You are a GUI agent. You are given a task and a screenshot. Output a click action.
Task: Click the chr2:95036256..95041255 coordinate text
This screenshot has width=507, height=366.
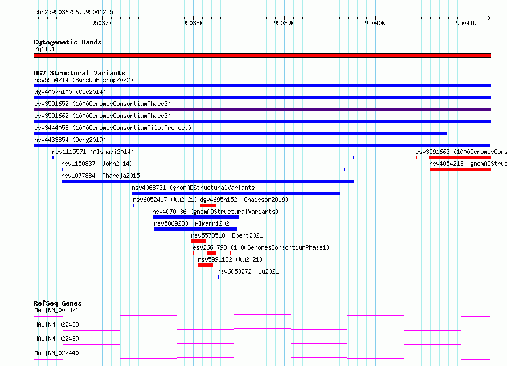73,13
